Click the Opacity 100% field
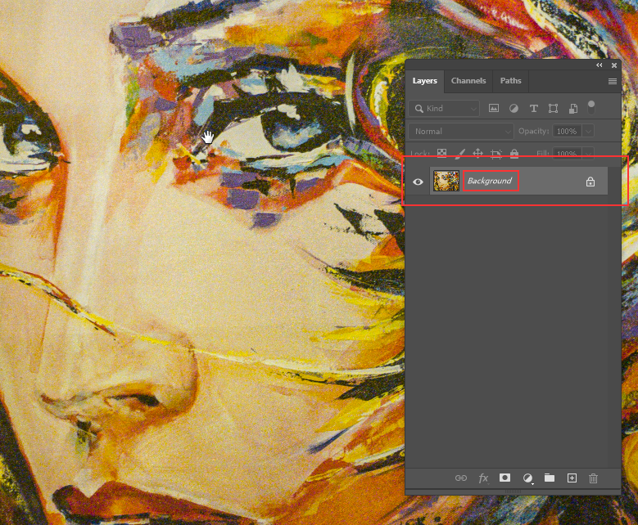 (567, 131)
